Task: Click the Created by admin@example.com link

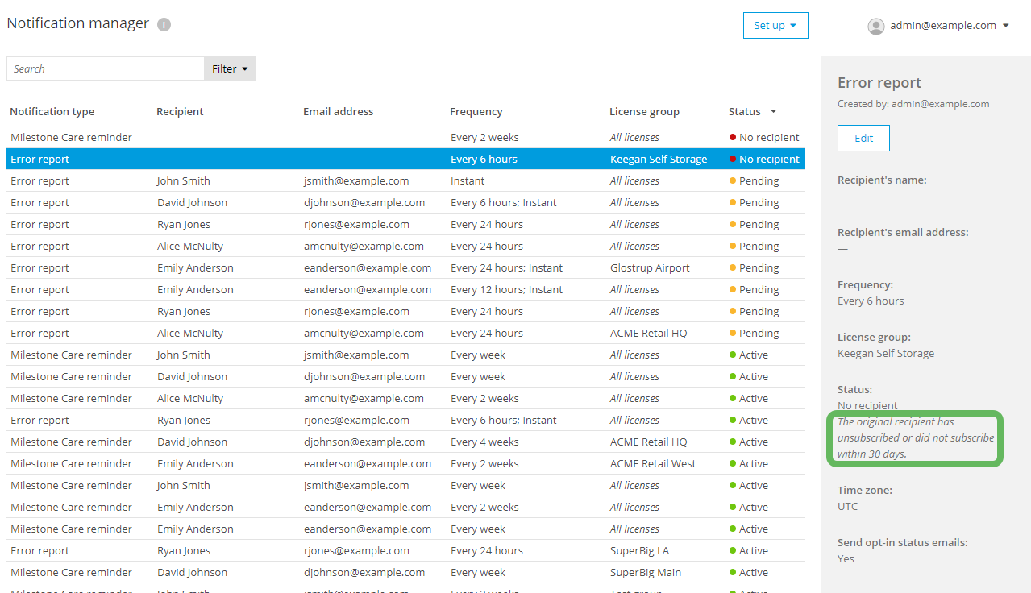Action: (x=912, y=103)
